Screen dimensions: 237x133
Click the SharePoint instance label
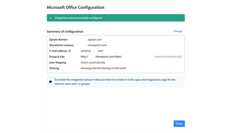point(61,45)
